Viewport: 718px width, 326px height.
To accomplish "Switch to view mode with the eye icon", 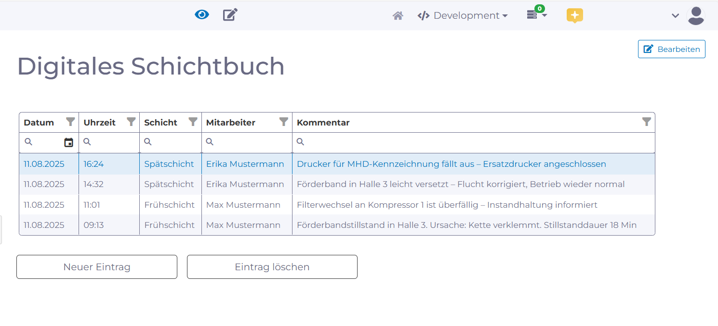I will click(x=202, y=15).
